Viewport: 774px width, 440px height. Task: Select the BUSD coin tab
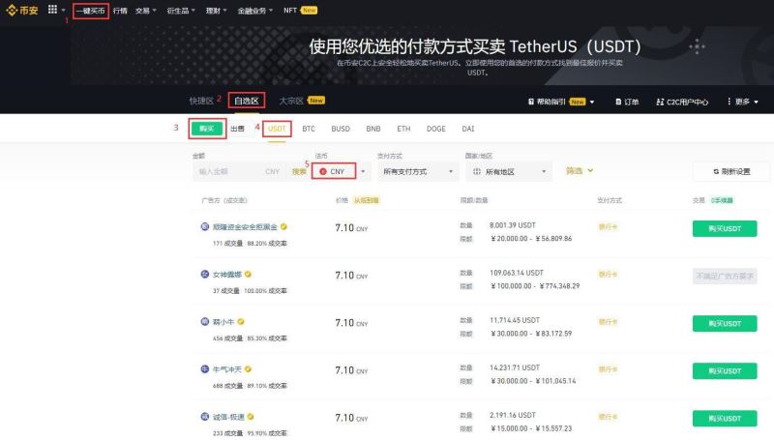pyautogui.click(x=341, y=129)
